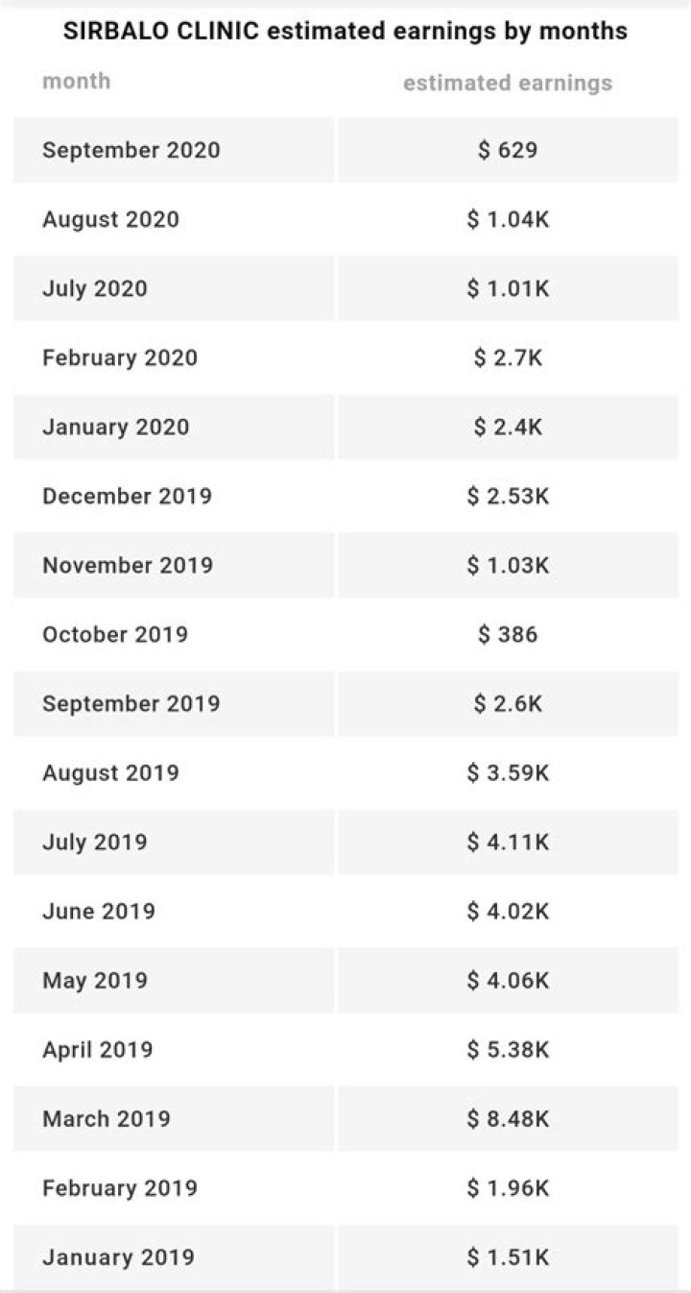The height and width of the screenshot is (1293, 691).
Task: Click the $ 4.11K earnings value
Action: point(508,842)
